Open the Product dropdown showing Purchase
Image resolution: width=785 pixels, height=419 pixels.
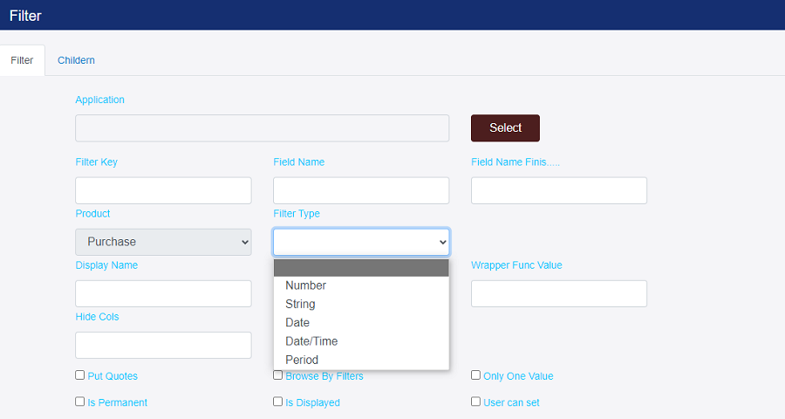pos(163,242)
